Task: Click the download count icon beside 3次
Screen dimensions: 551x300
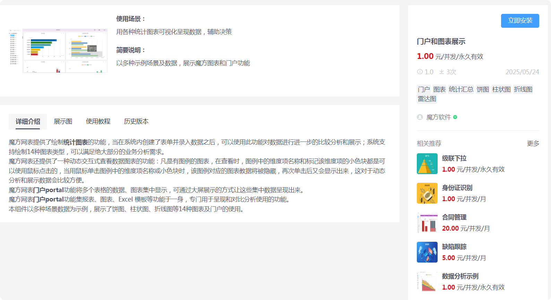Action: tap(441, 72)
